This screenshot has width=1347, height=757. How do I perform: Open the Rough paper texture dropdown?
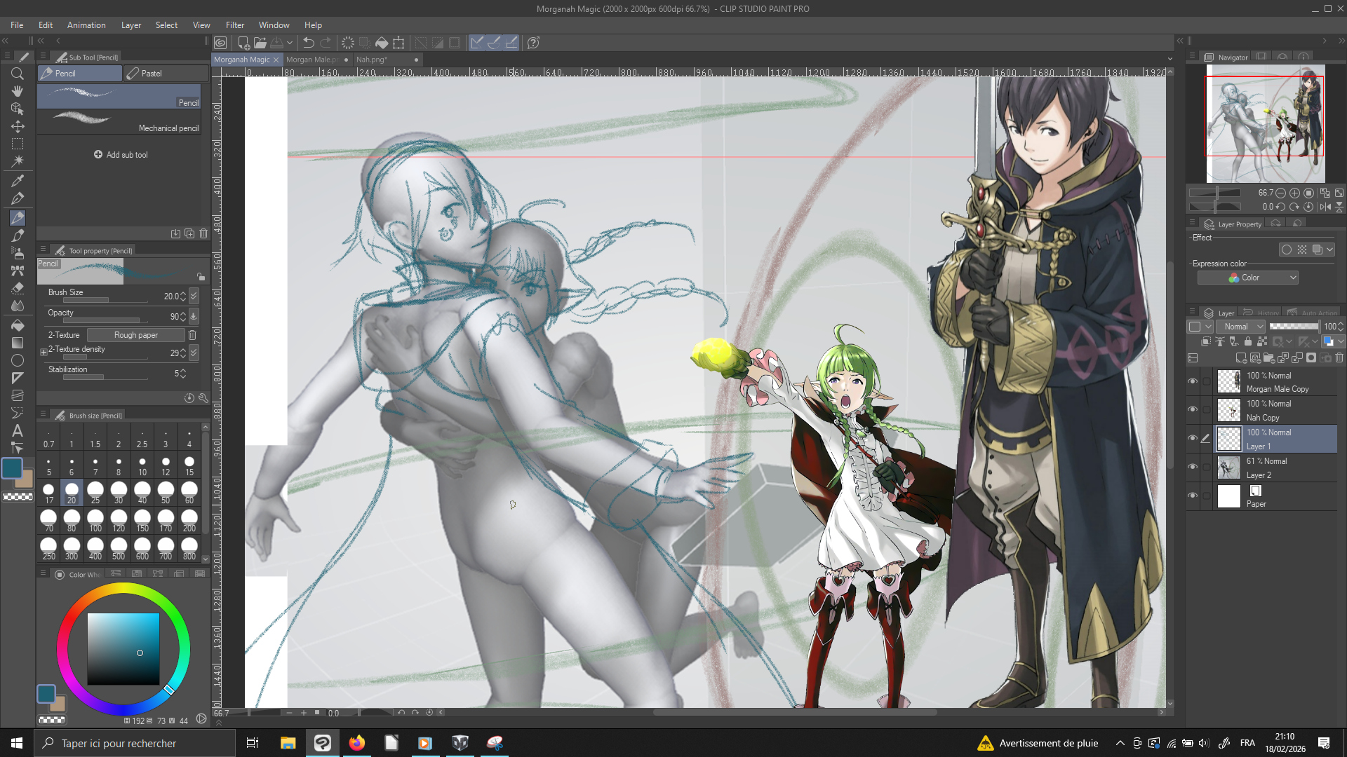click(x=136, y=335)
